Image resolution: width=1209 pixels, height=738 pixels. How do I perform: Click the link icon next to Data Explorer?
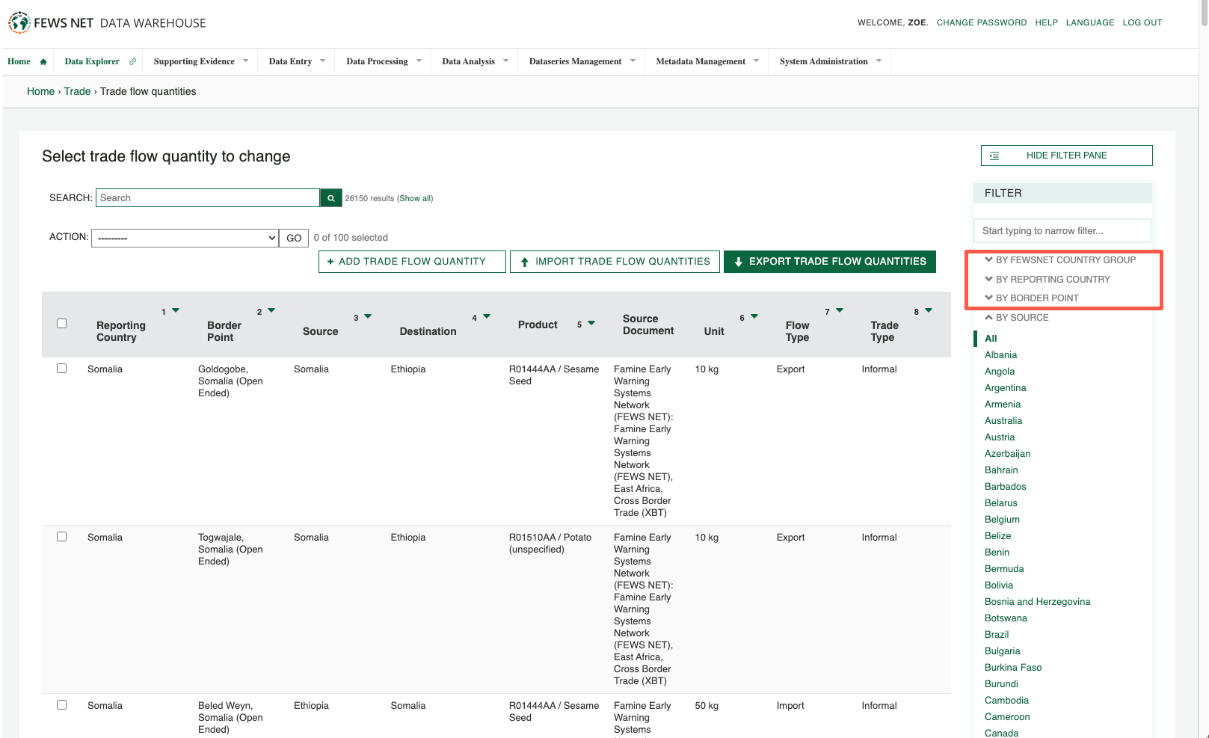point(132,61)
